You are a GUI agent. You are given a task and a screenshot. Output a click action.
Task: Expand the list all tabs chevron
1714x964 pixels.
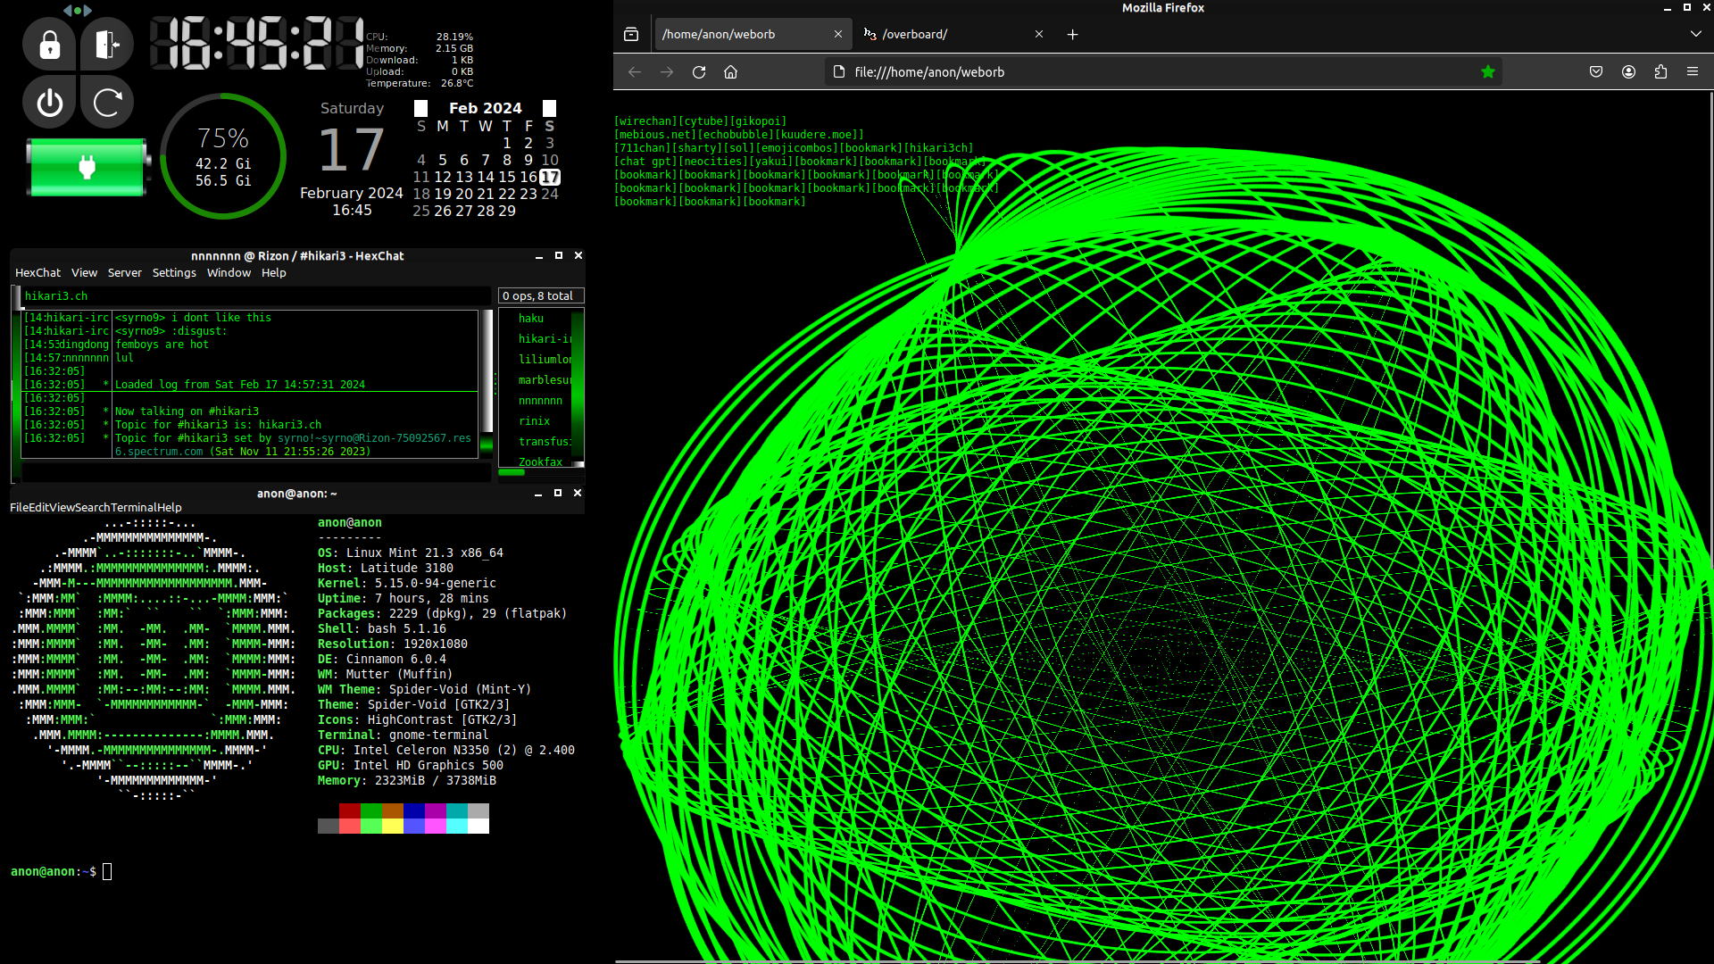click(x=1695, y=34)
